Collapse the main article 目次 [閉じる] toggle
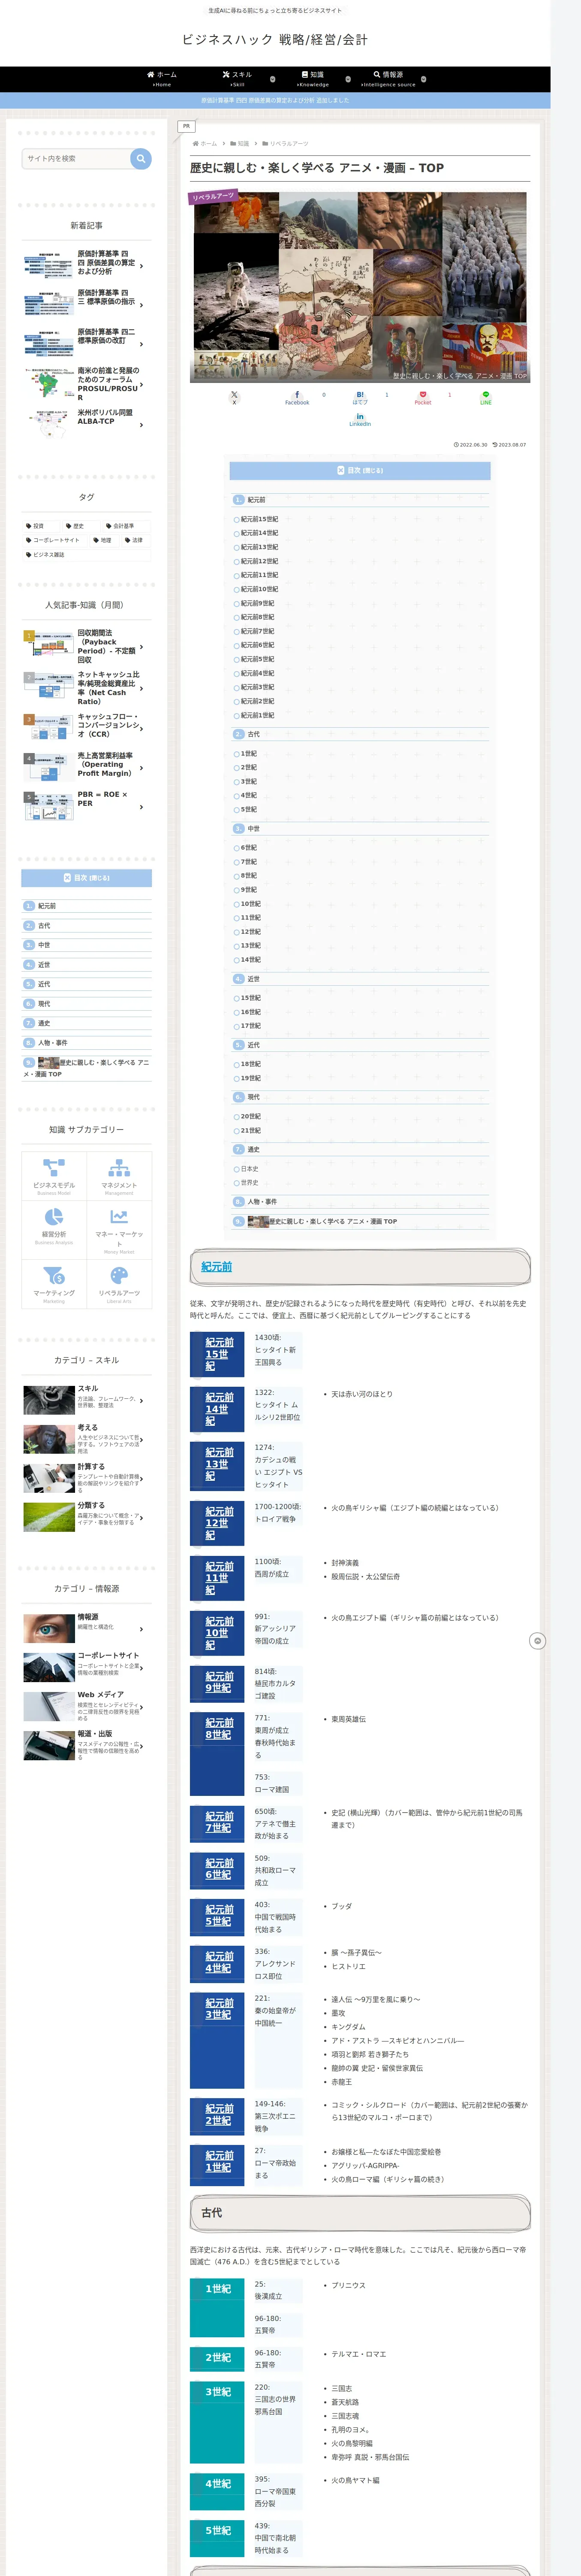The image size is (581, 2576). click(359, 470)
